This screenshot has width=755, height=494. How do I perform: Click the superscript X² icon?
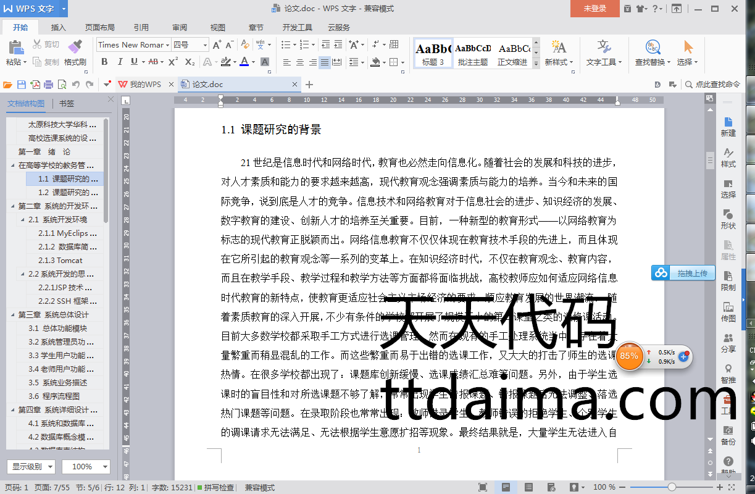(x=173, y=62)
